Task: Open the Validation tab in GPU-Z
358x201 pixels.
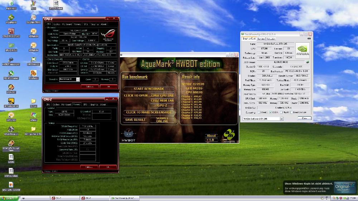Action: click(271, 39)
